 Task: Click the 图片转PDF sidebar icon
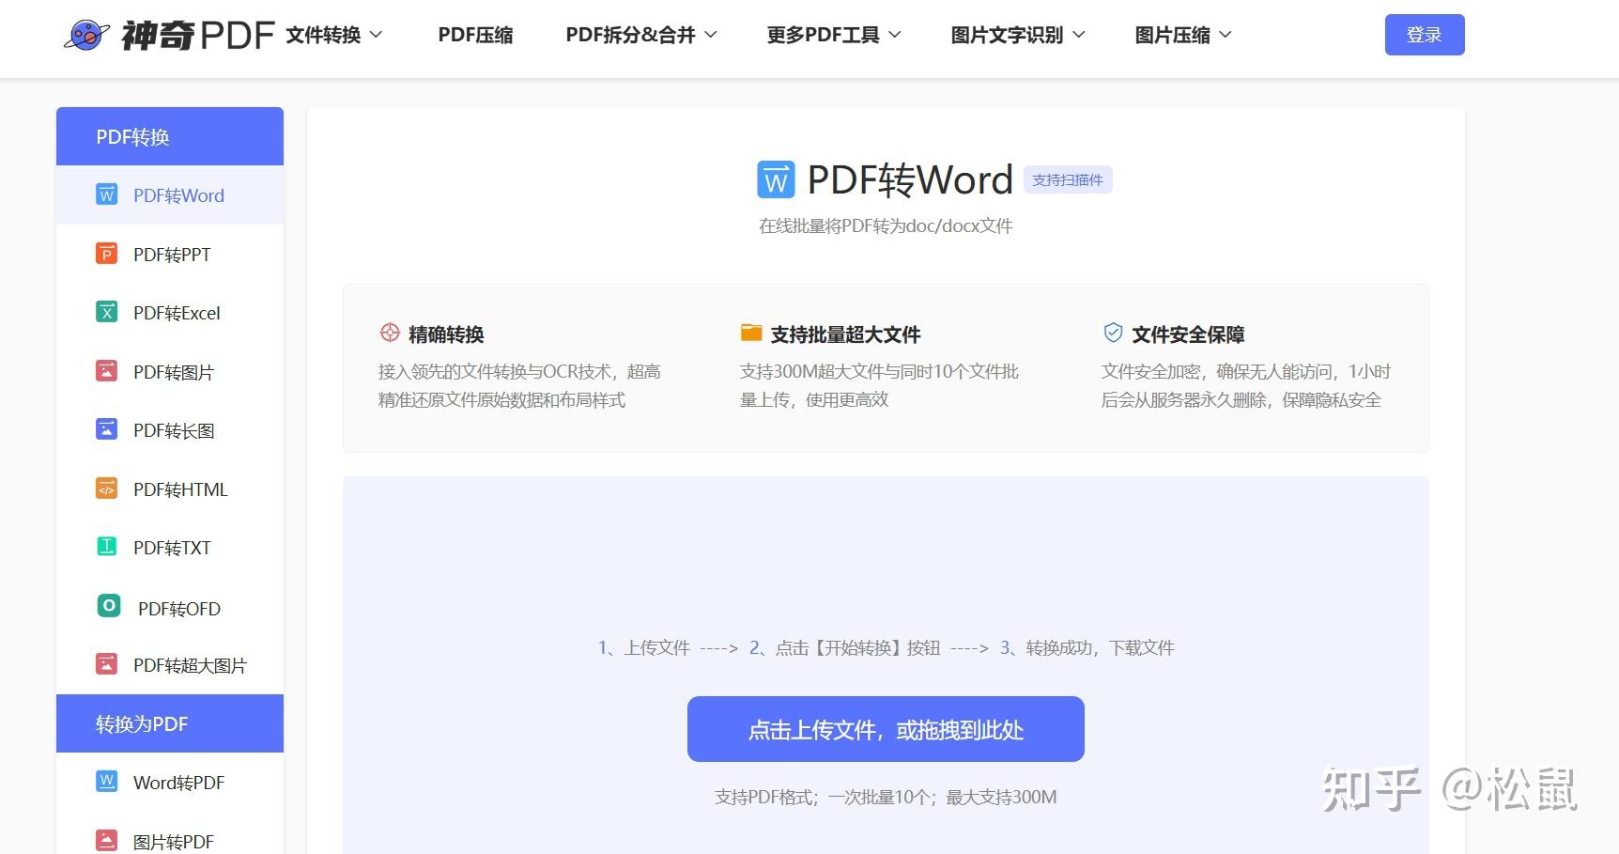pos(107,841)
